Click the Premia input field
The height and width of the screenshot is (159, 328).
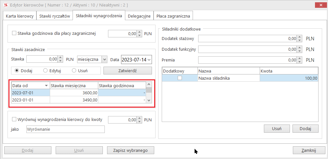(x=247, y=60)
